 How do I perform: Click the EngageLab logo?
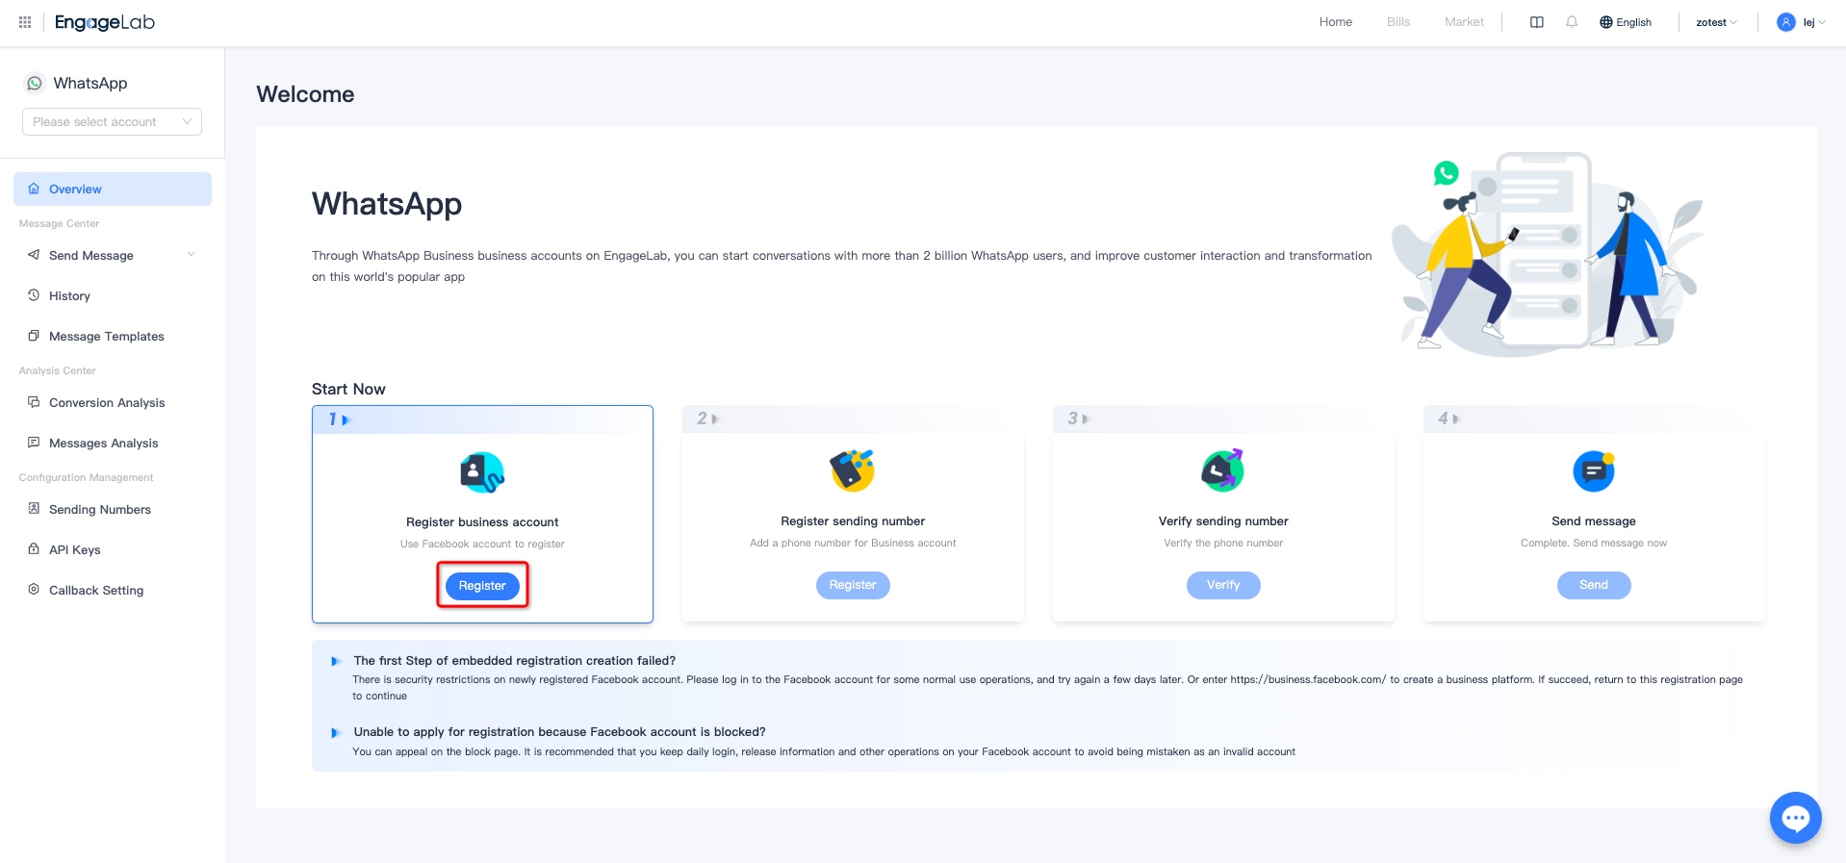(105, 22)
